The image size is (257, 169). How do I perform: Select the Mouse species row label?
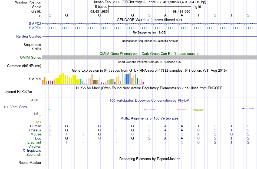36,134
